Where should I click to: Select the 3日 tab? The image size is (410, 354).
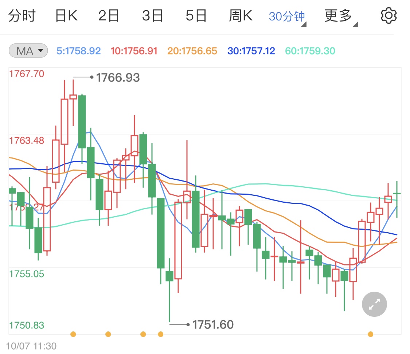(152, 16)
